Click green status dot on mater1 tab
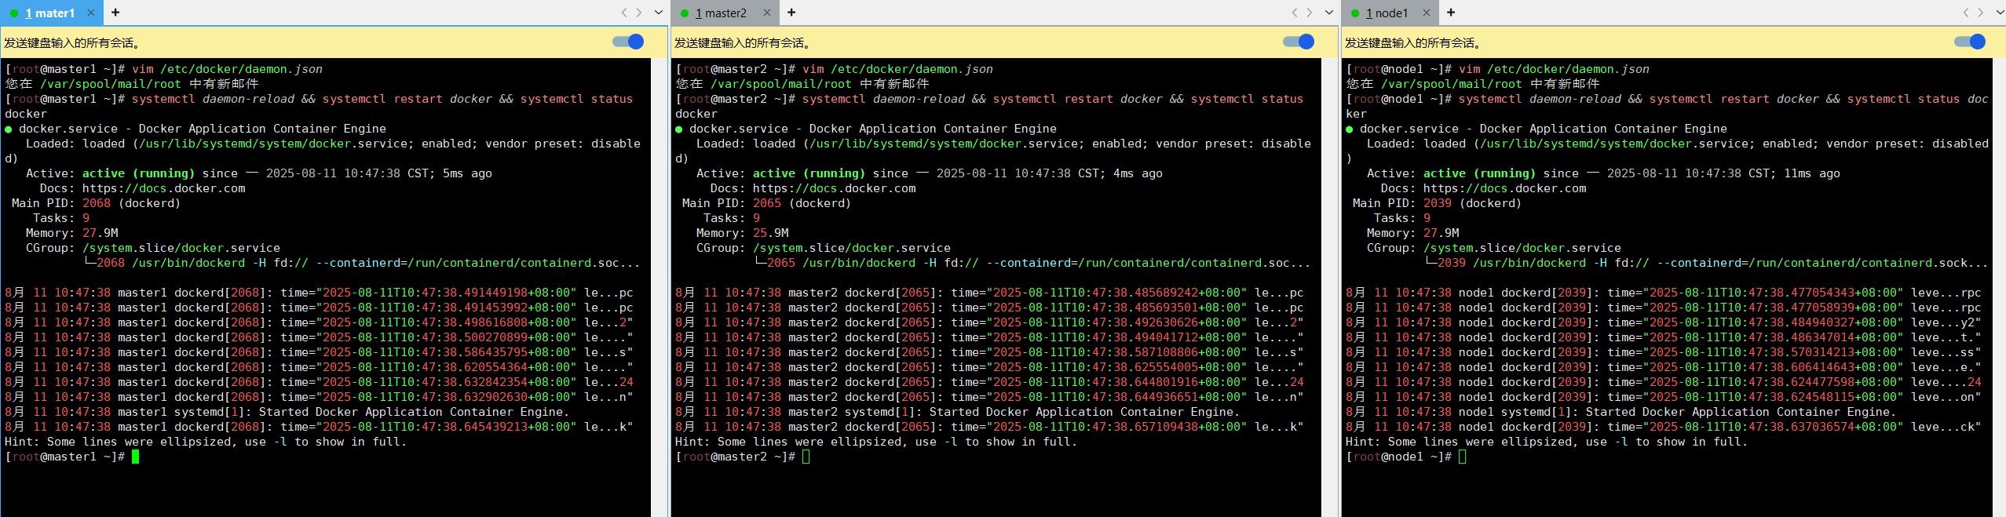This screenshot has height=517, width=2006. [x=14, y=13]
